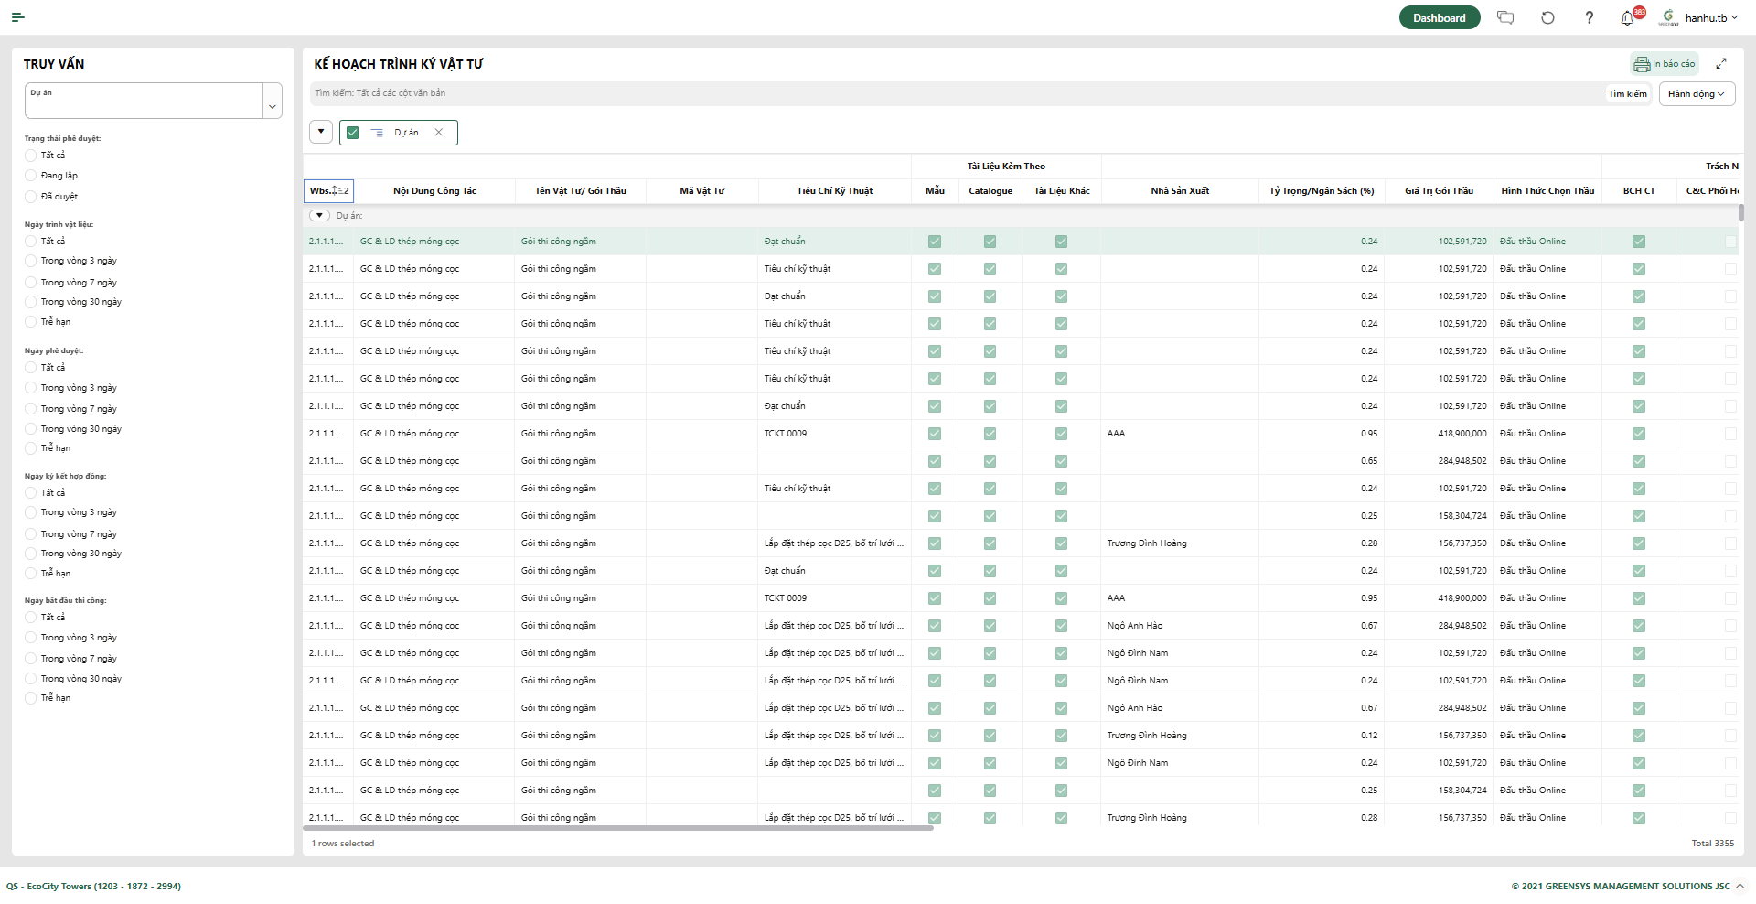The height and width of the screenshot is (904, 1756).
Task: Open the hanhu.tb user menu
Action: click(x=1711, y=17)
